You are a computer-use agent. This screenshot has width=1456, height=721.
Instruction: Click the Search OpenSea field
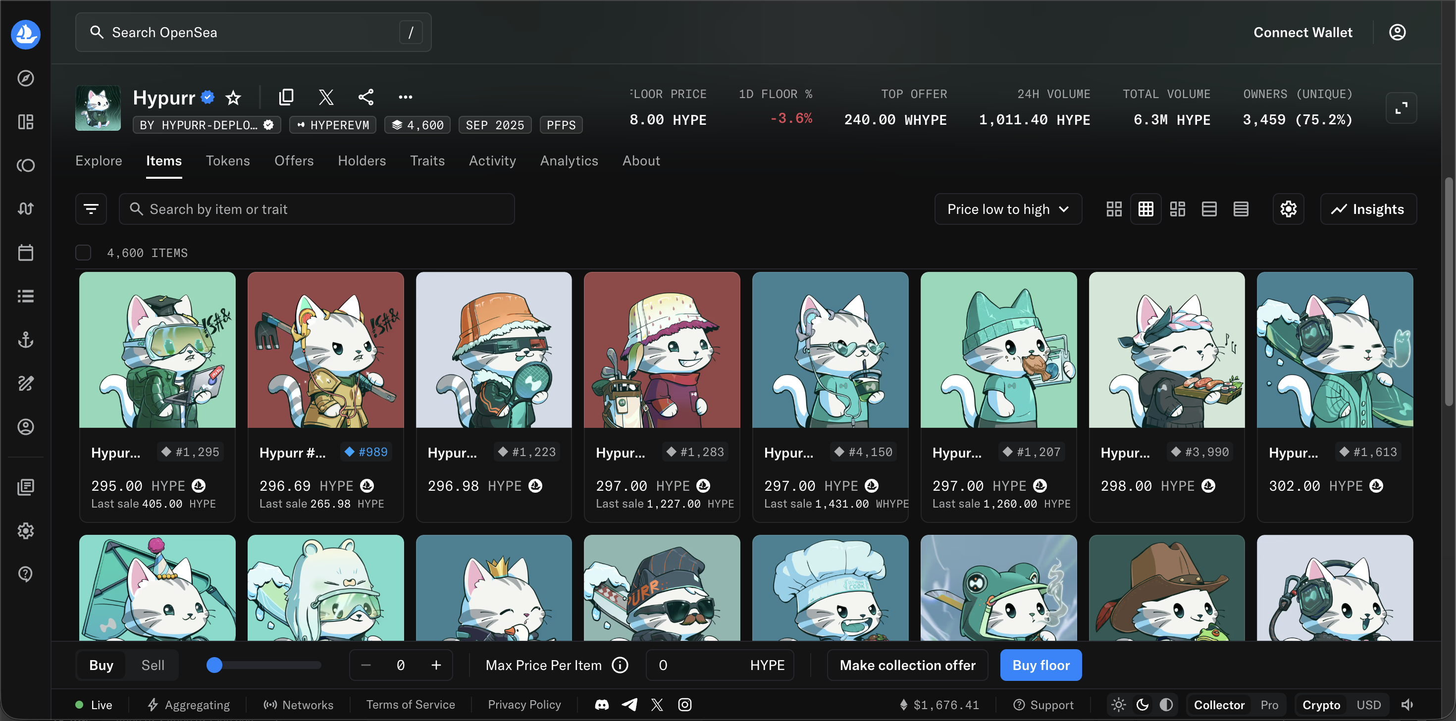[253, 32]
